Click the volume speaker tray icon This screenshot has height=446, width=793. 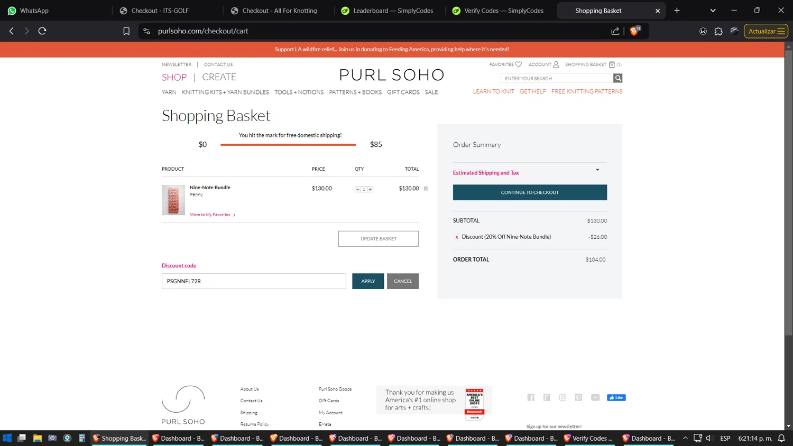pos(709,438)
